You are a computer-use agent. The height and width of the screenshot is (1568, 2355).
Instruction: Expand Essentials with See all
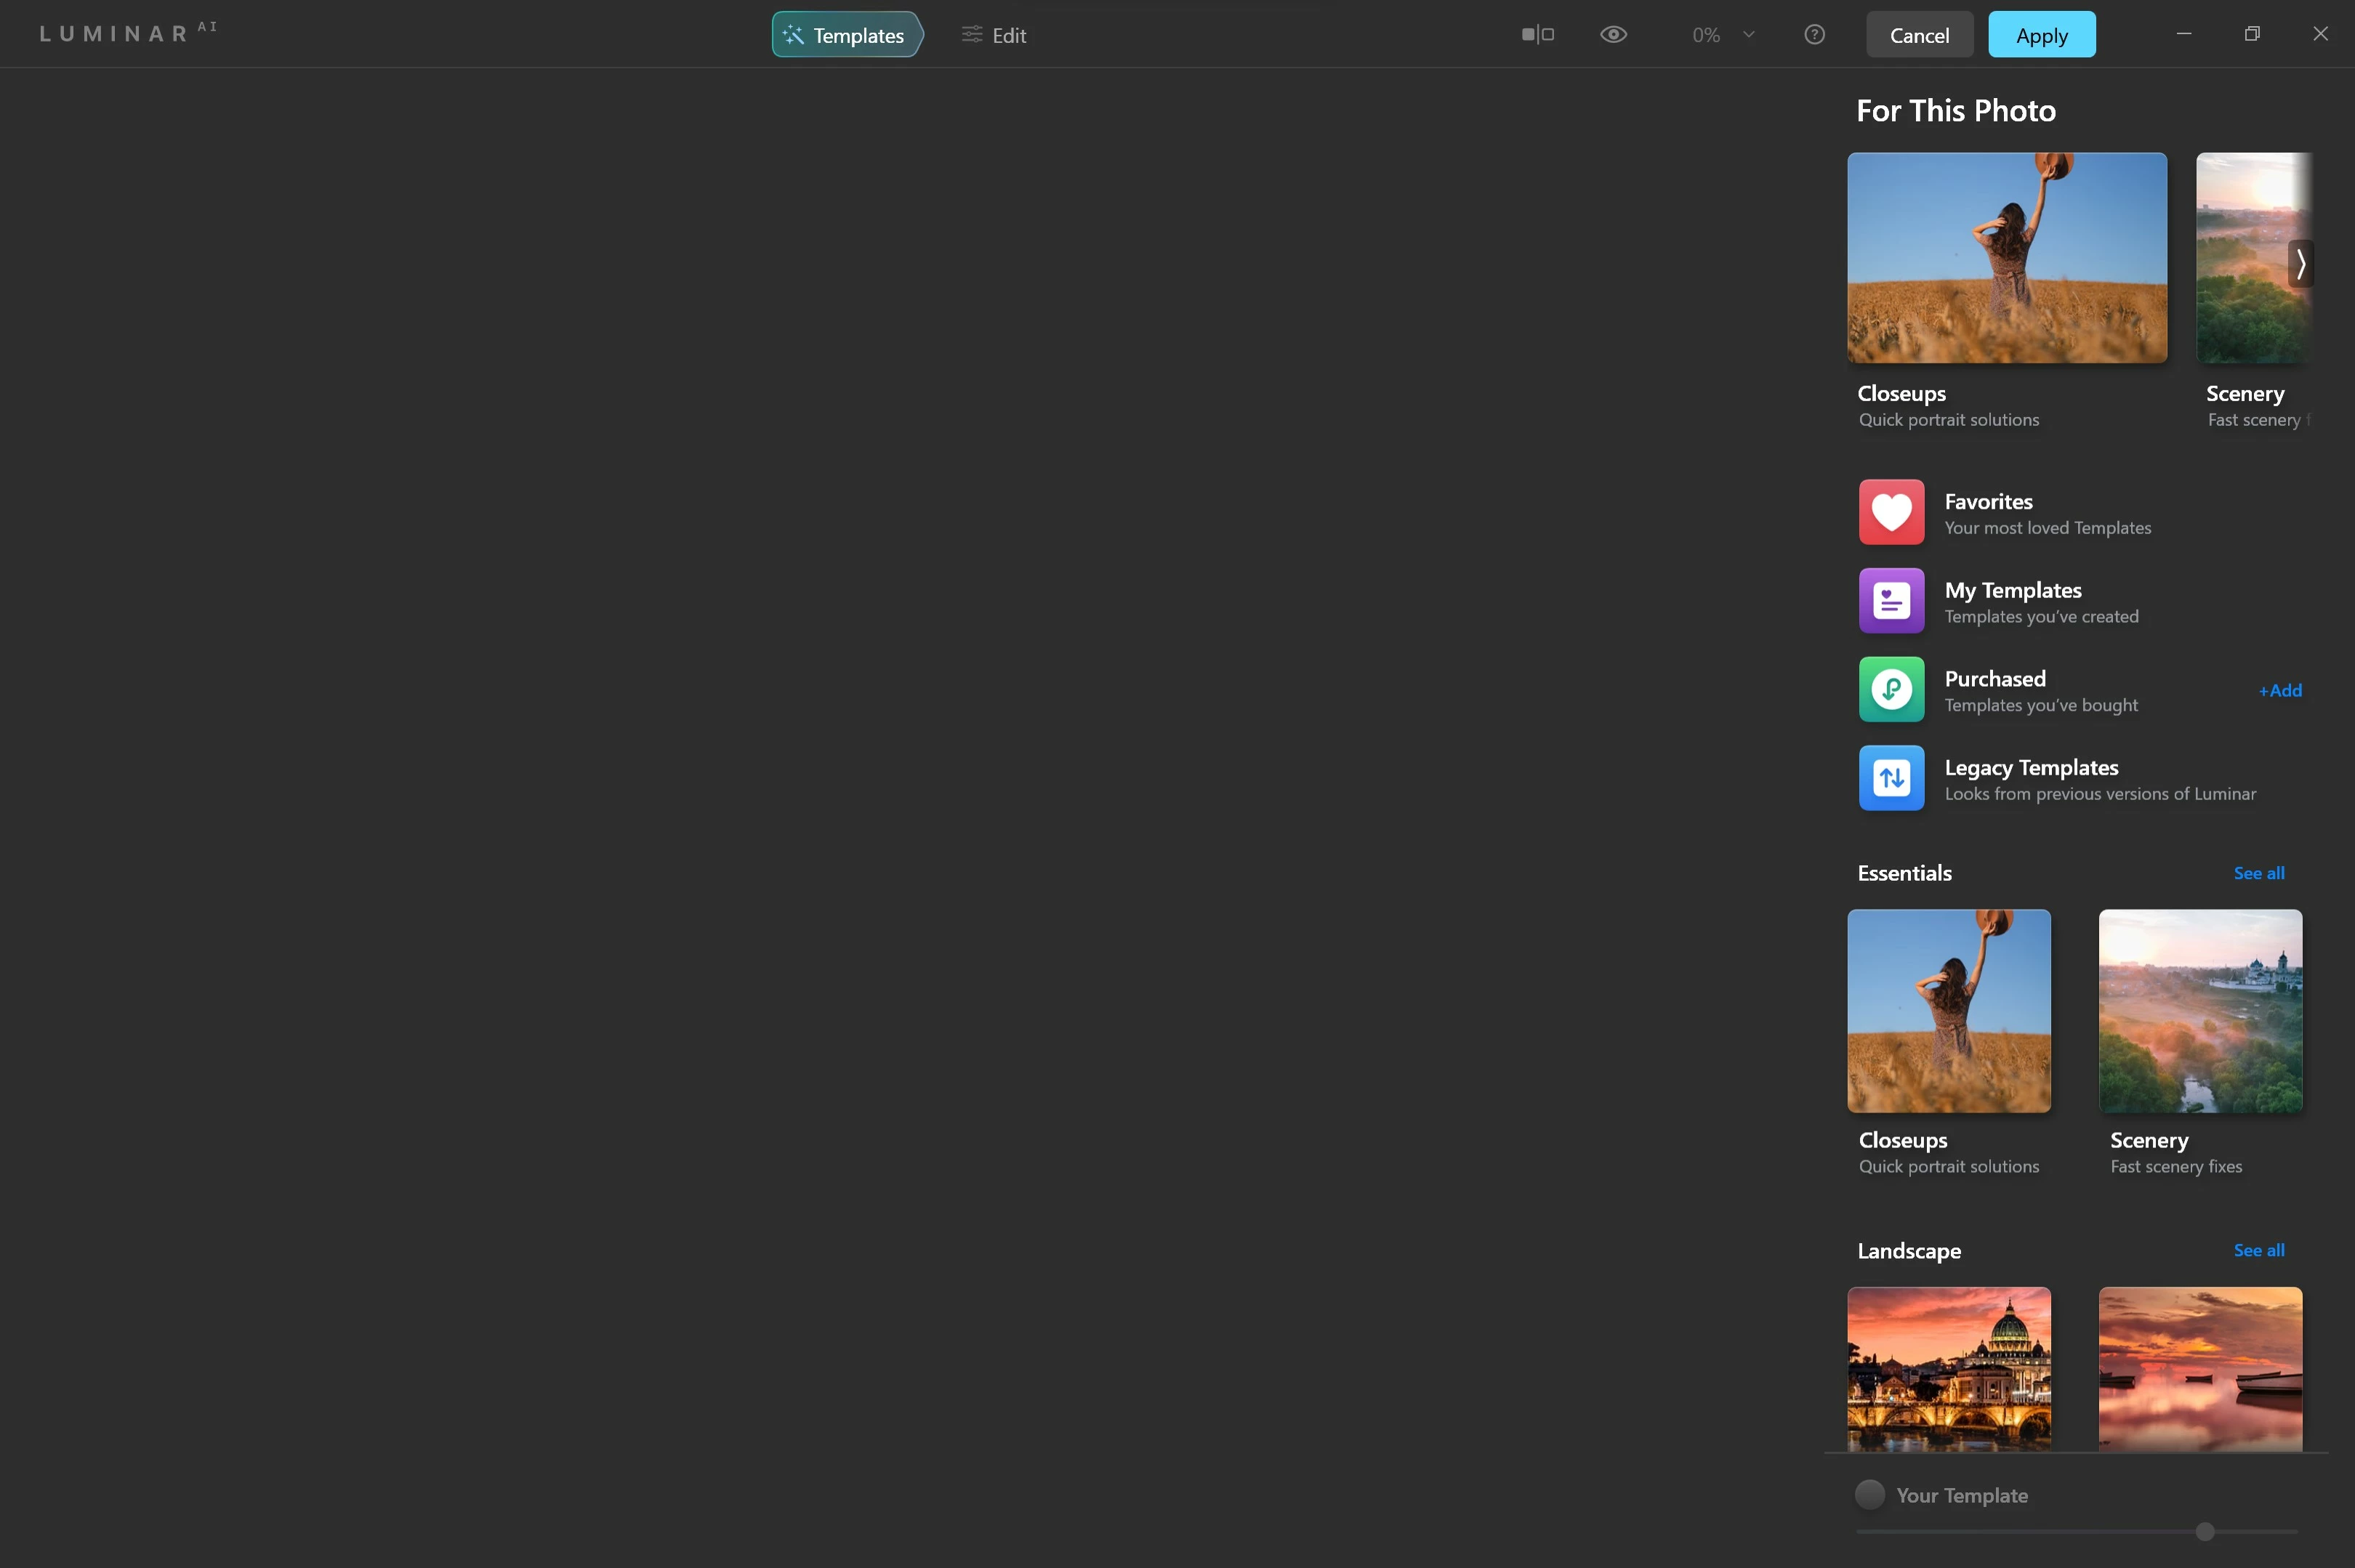(2258, 873)
